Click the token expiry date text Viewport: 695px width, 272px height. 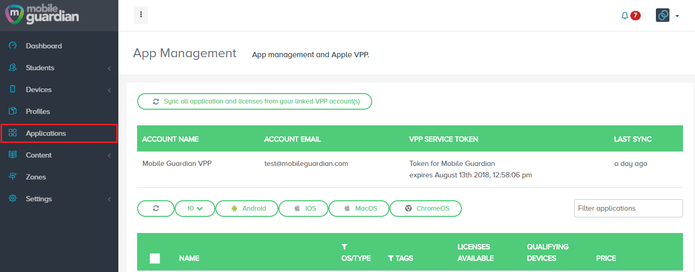(471, 175)
